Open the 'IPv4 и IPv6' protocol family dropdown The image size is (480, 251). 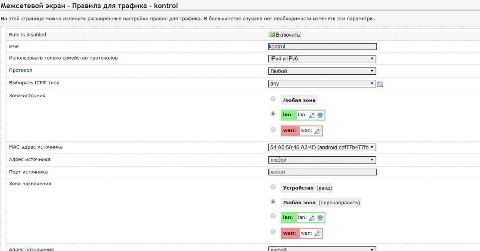[x=322, y=59]
